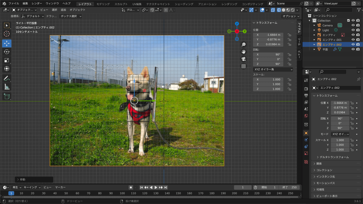
Task: Hide Light in viewport with eye icon
Action: pyautogui.click(x=353, y=30)
